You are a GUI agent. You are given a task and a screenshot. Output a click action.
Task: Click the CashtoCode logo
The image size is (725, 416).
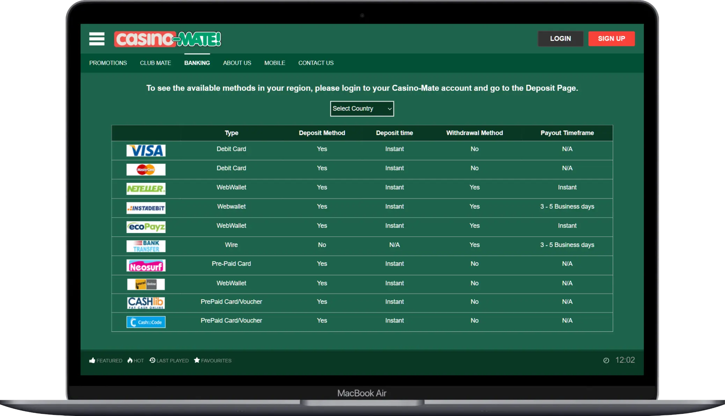146,322
